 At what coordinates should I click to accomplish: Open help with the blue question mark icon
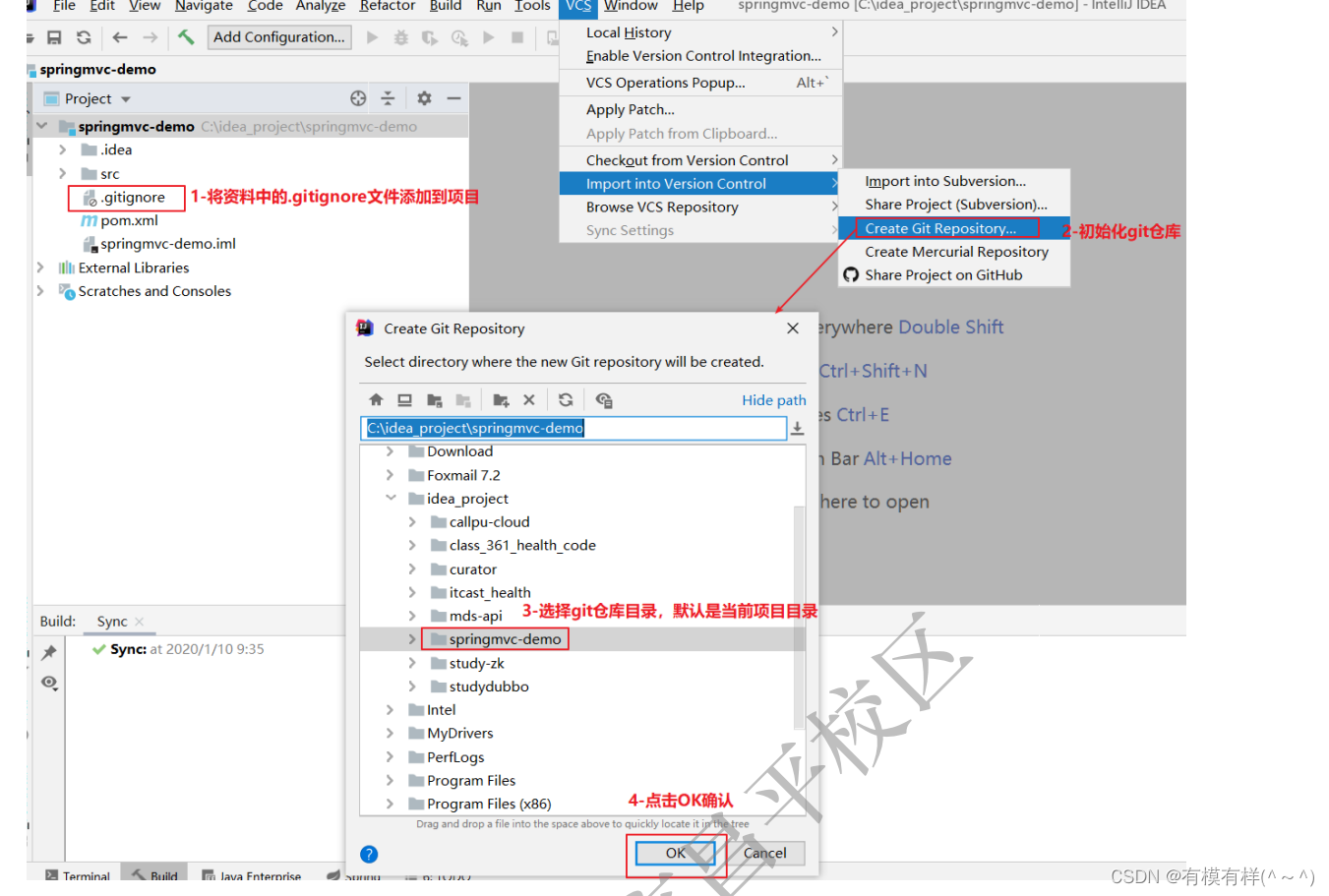369,854
